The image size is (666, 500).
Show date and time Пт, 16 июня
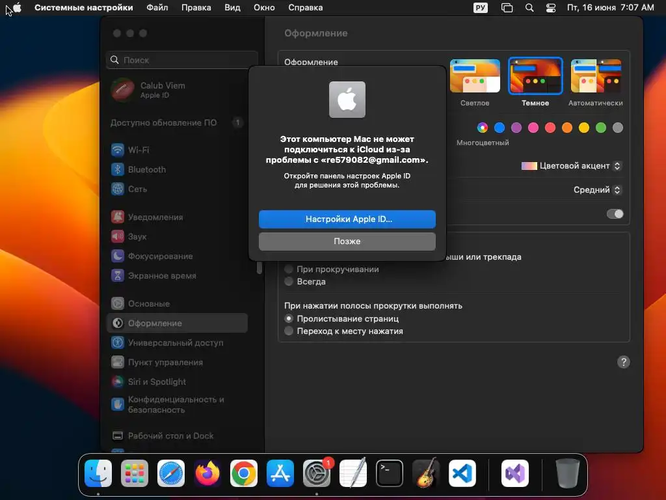click(610, 8)
